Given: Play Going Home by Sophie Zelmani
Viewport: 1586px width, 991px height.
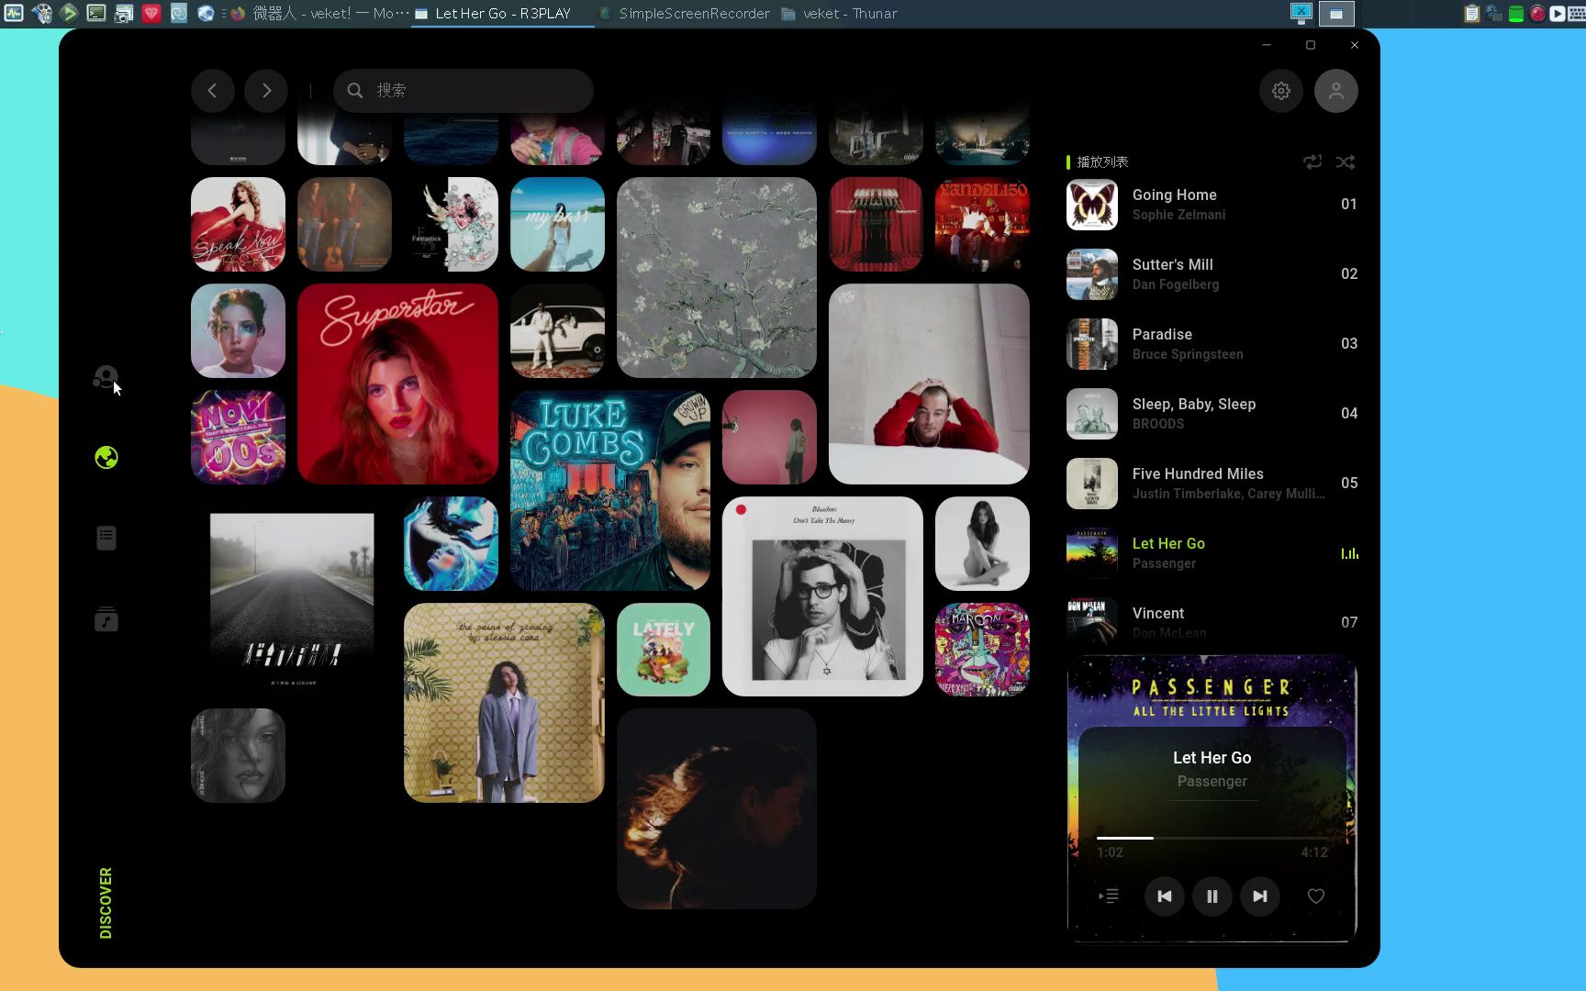Looking at the screenshot, I should click(1212, 204).
